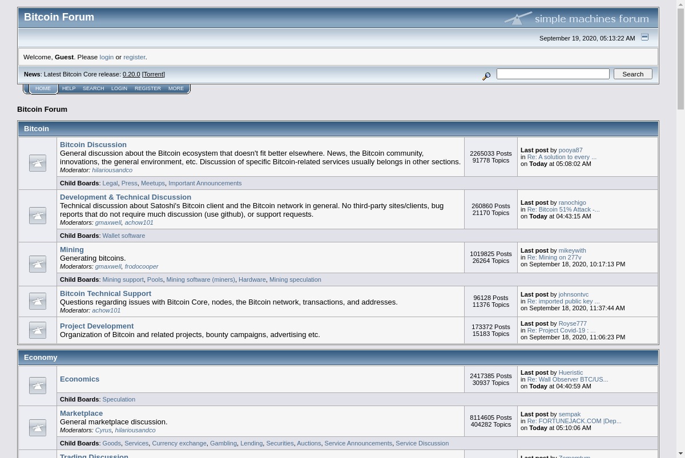Open the Goods child board
Viewport: 685px width, 458px height.
(x=112, y=443)
